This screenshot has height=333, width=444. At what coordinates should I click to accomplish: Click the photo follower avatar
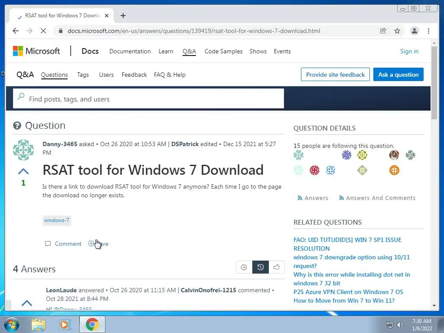coord(394,155)
